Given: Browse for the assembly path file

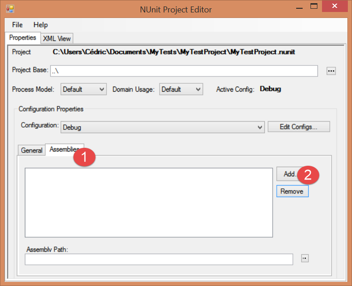Looking at the screenshot, I should tap(305, 258).
